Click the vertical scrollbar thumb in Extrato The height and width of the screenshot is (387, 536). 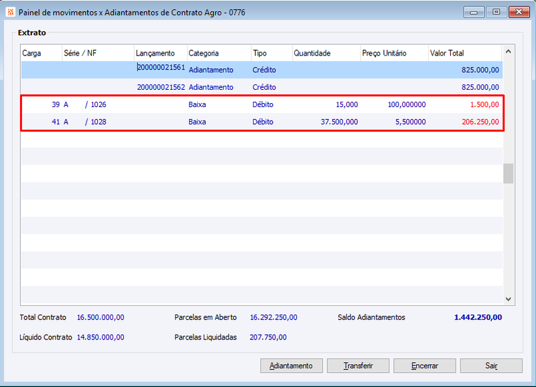coord(509,173)
